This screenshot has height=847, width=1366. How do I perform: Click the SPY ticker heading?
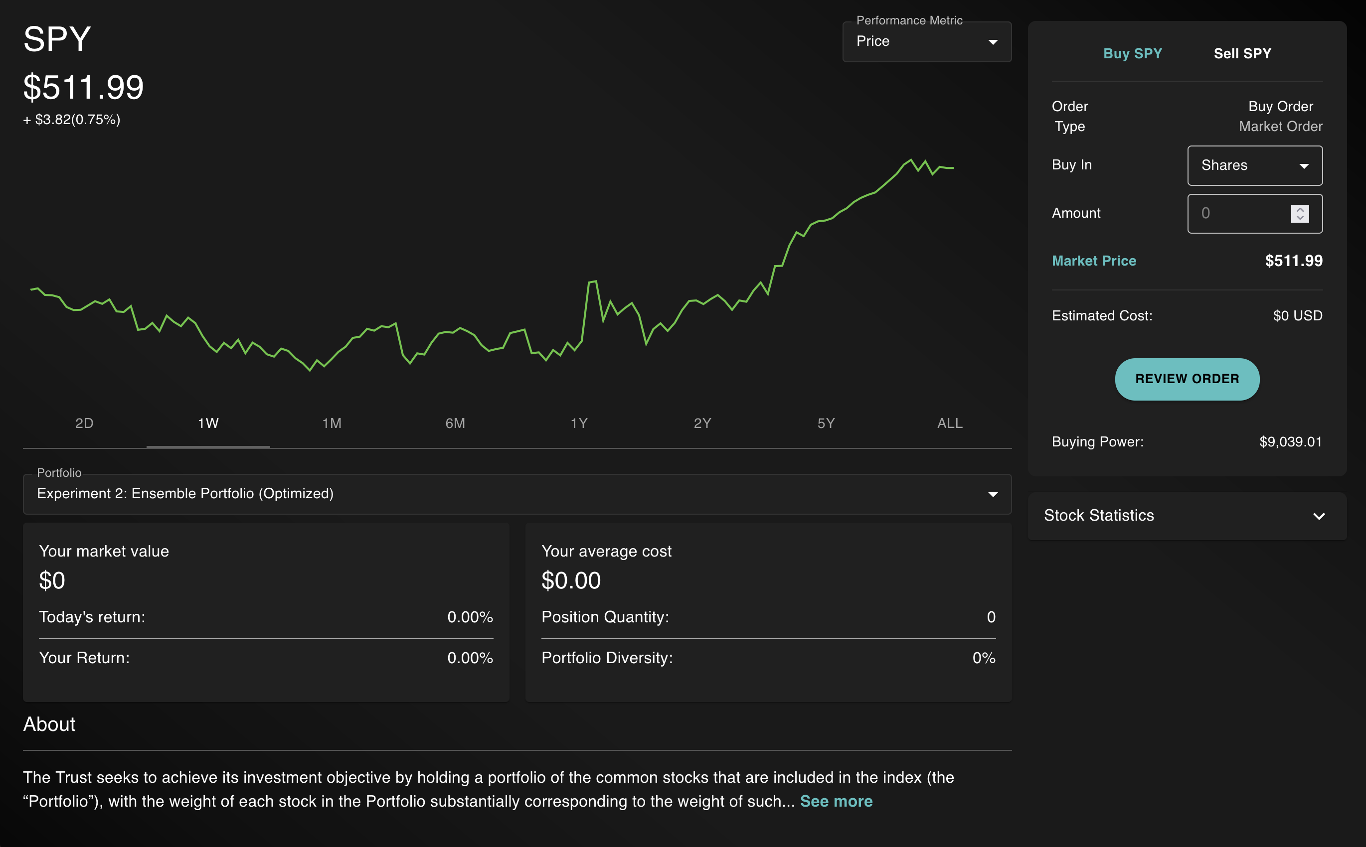57,39
